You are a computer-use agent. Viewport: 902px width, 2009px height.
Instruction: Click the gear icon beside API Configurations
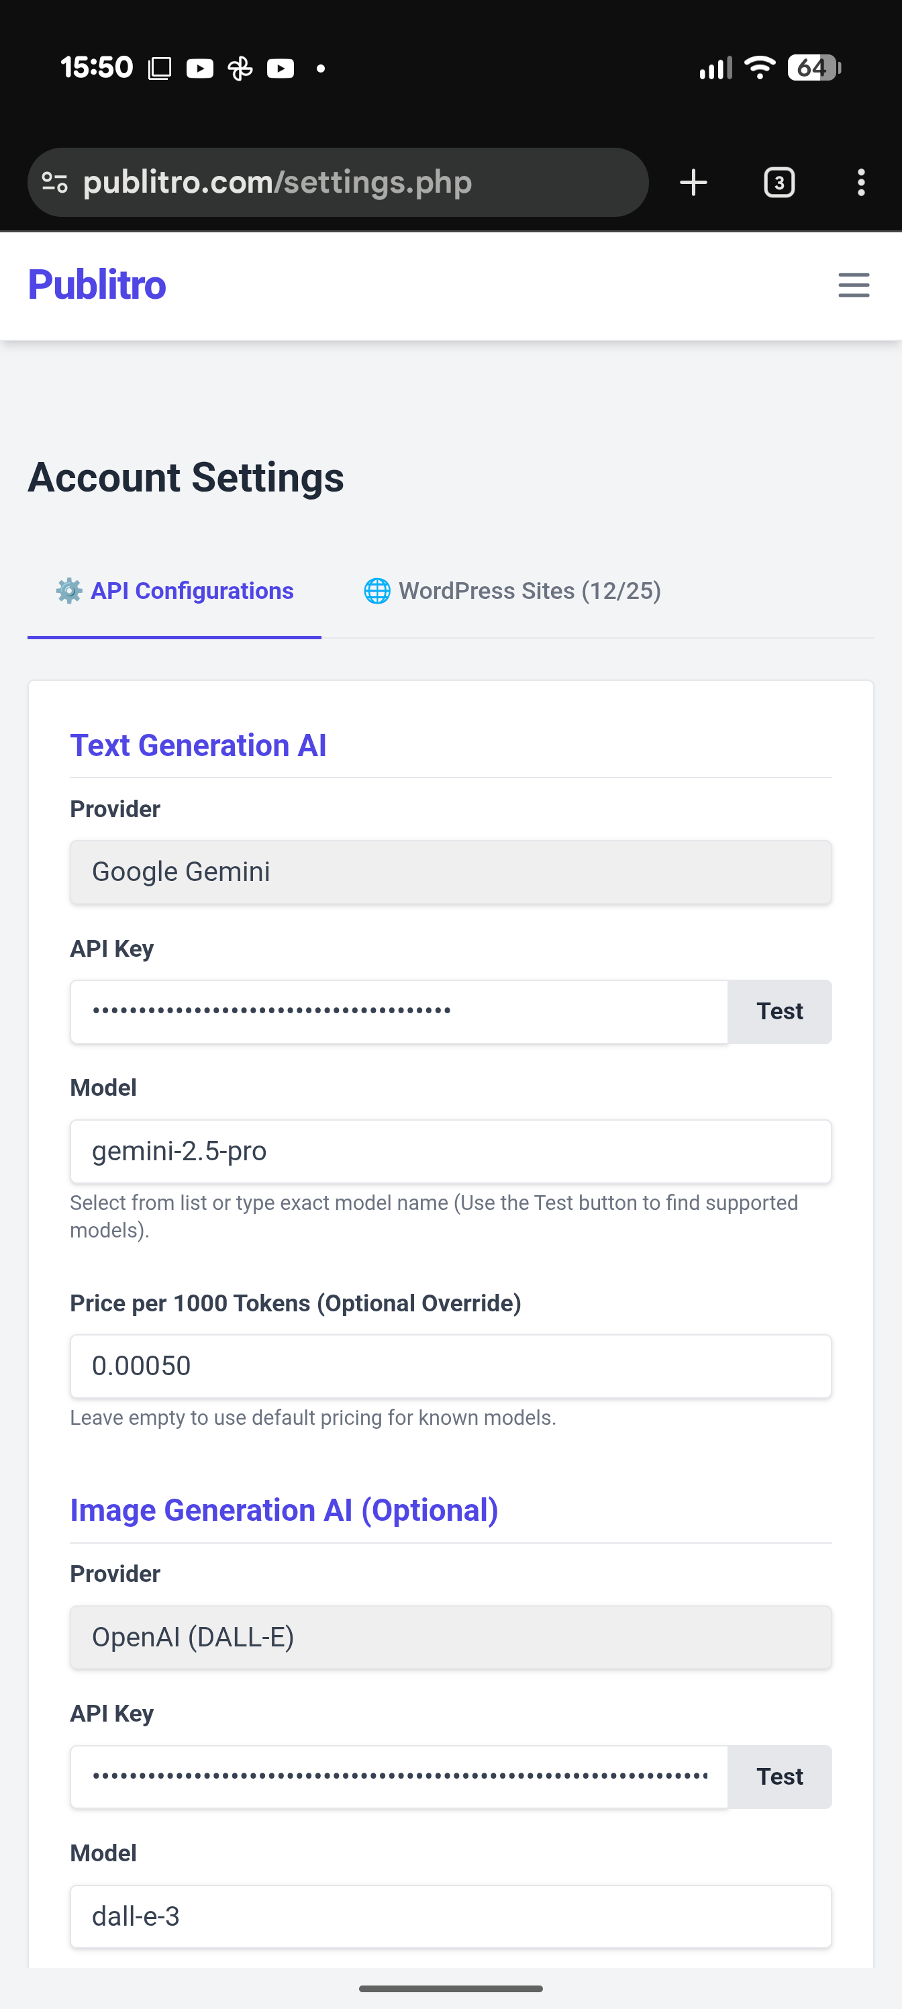coord(68,591)
